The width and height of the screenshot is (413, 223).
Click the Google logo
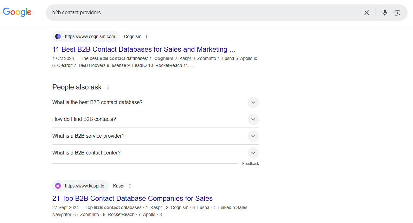(17, 12)
